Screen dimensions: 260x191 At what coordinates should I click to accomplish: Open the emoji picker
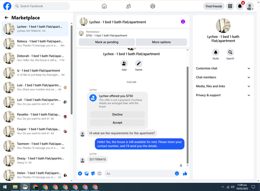(x=177, y=173)
